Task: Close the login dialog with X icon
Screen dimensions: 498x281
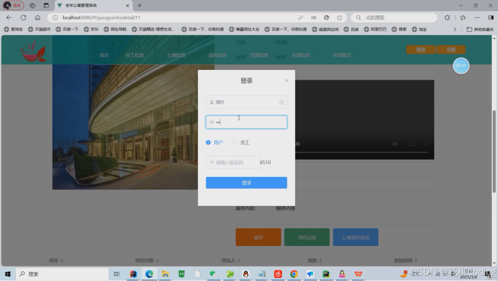Action: tap(286, 81)
